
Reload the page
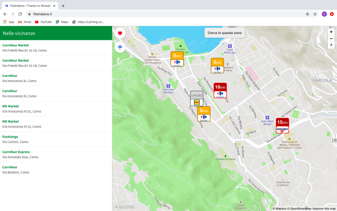pyautogui.click(x=20, y=14)
